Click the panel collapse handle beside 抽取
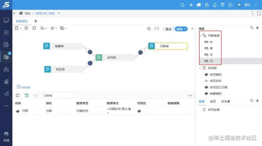 192,29
